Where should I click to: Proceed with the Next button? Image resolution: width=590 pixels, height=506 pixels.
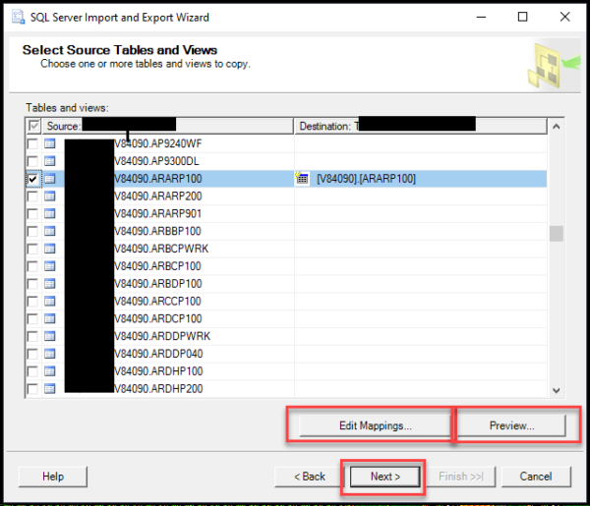click(x=384, y=477)
